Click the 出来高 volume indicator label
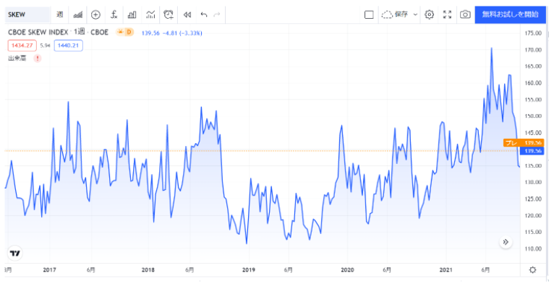Screen dimensions: 554x294 (x=17, y=59)
